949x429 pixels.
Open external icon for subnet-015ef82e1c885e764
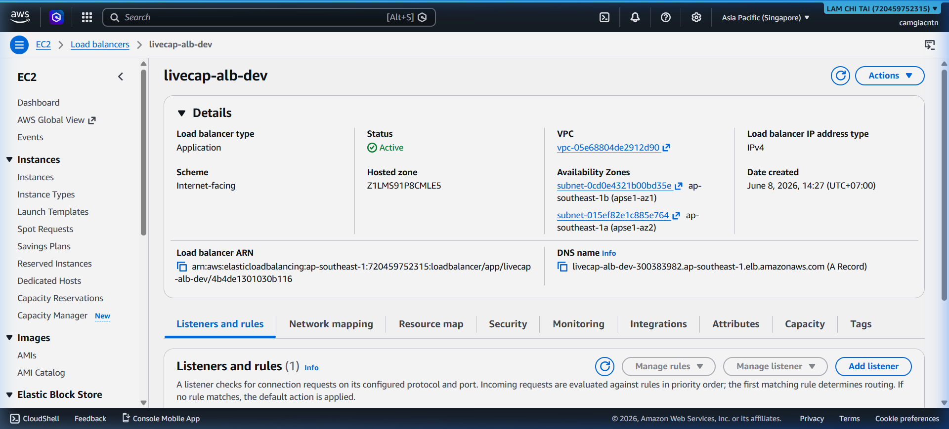[x=676, y=216]
